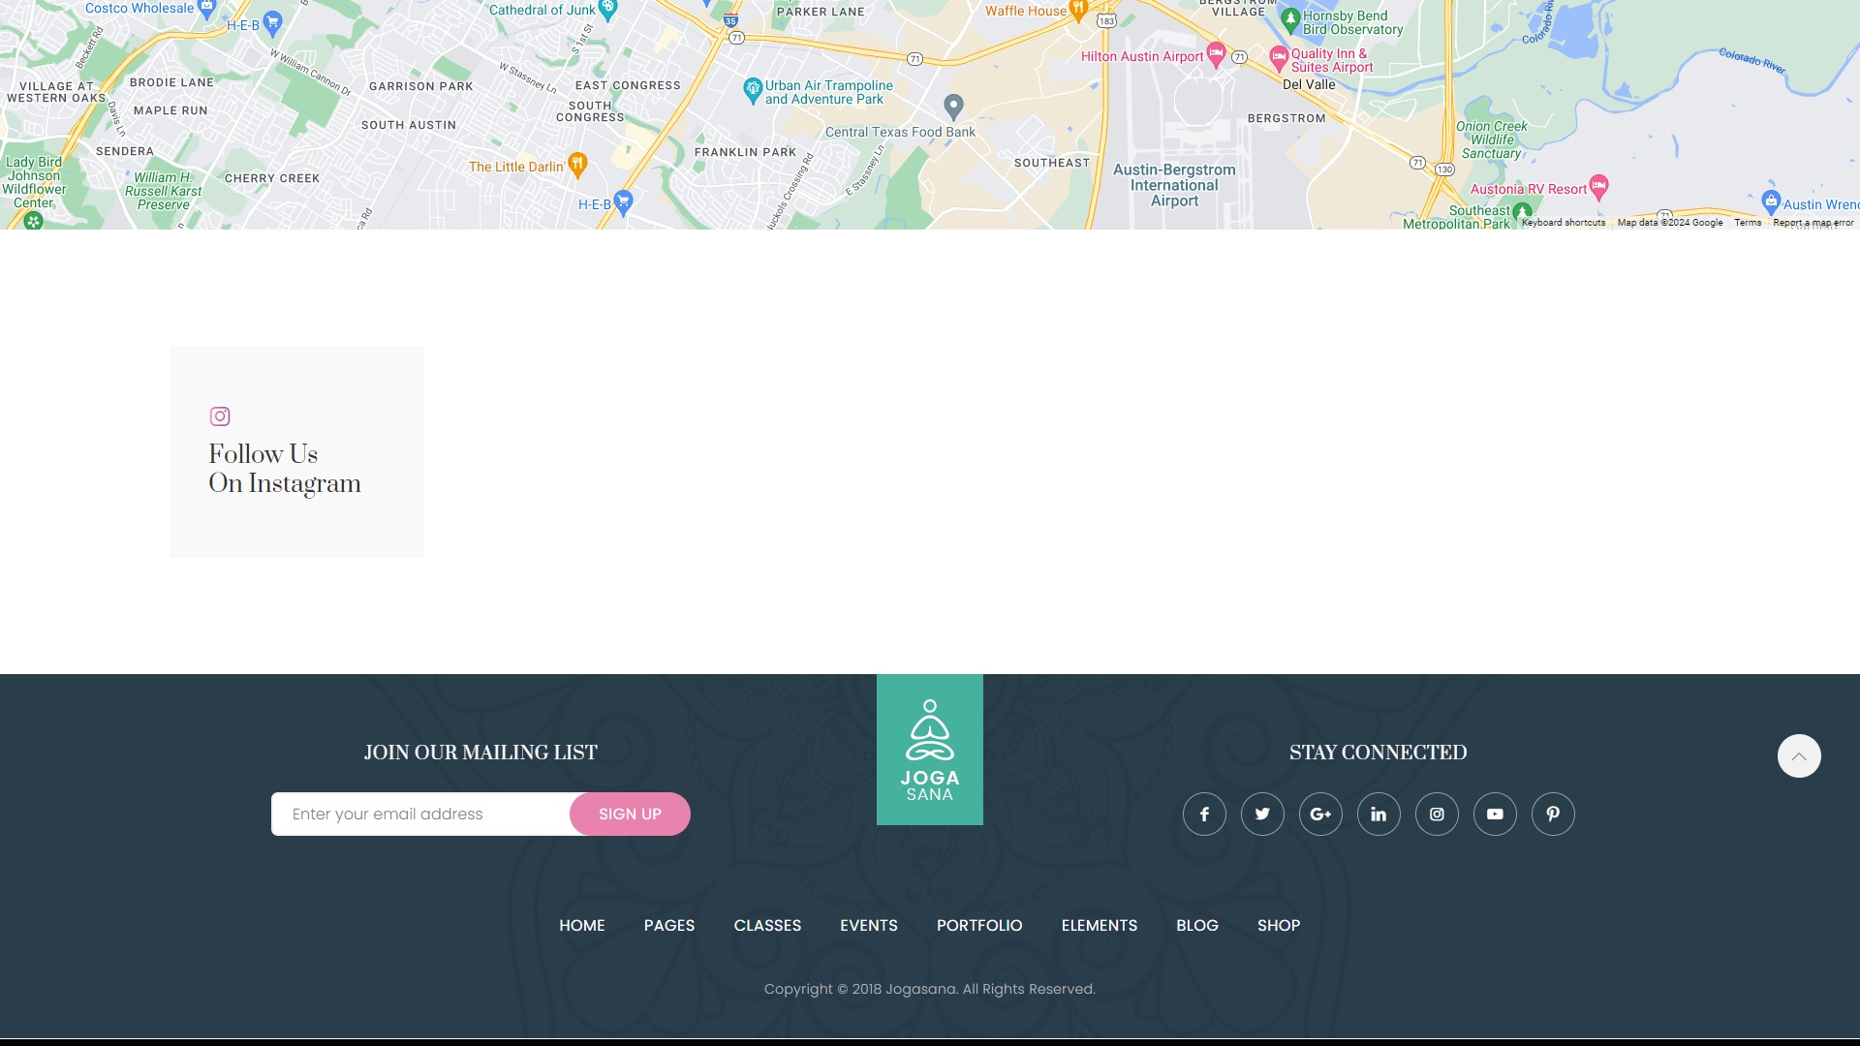Focus the email address input field
Screen dimensions: 1860x1046
point(421,815)
